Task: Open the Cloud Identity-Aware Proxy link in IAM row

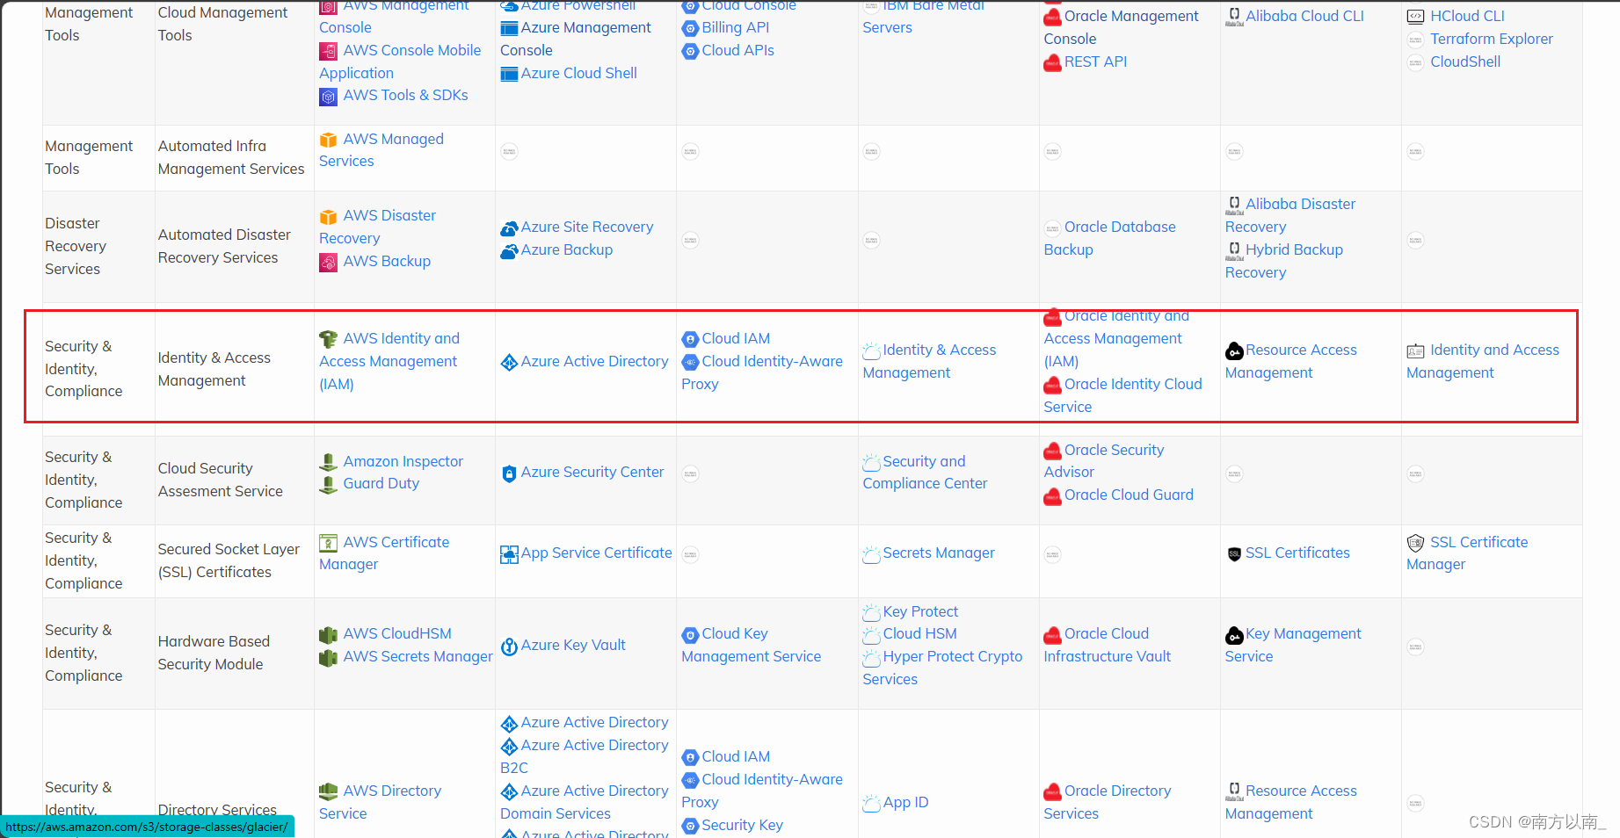Action: (x=762, y=372)
